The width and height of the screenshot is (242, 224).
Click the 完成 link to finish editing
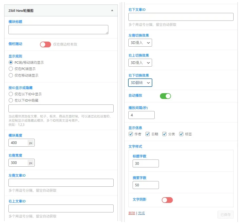point(141,213)
